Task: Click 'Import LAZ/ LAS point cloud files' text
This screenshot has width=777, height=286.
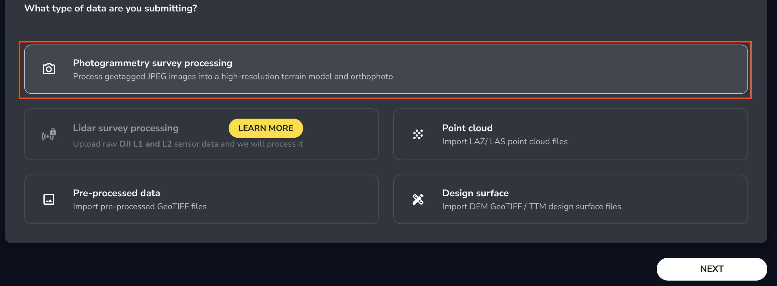Action: [x=505, y=141]
